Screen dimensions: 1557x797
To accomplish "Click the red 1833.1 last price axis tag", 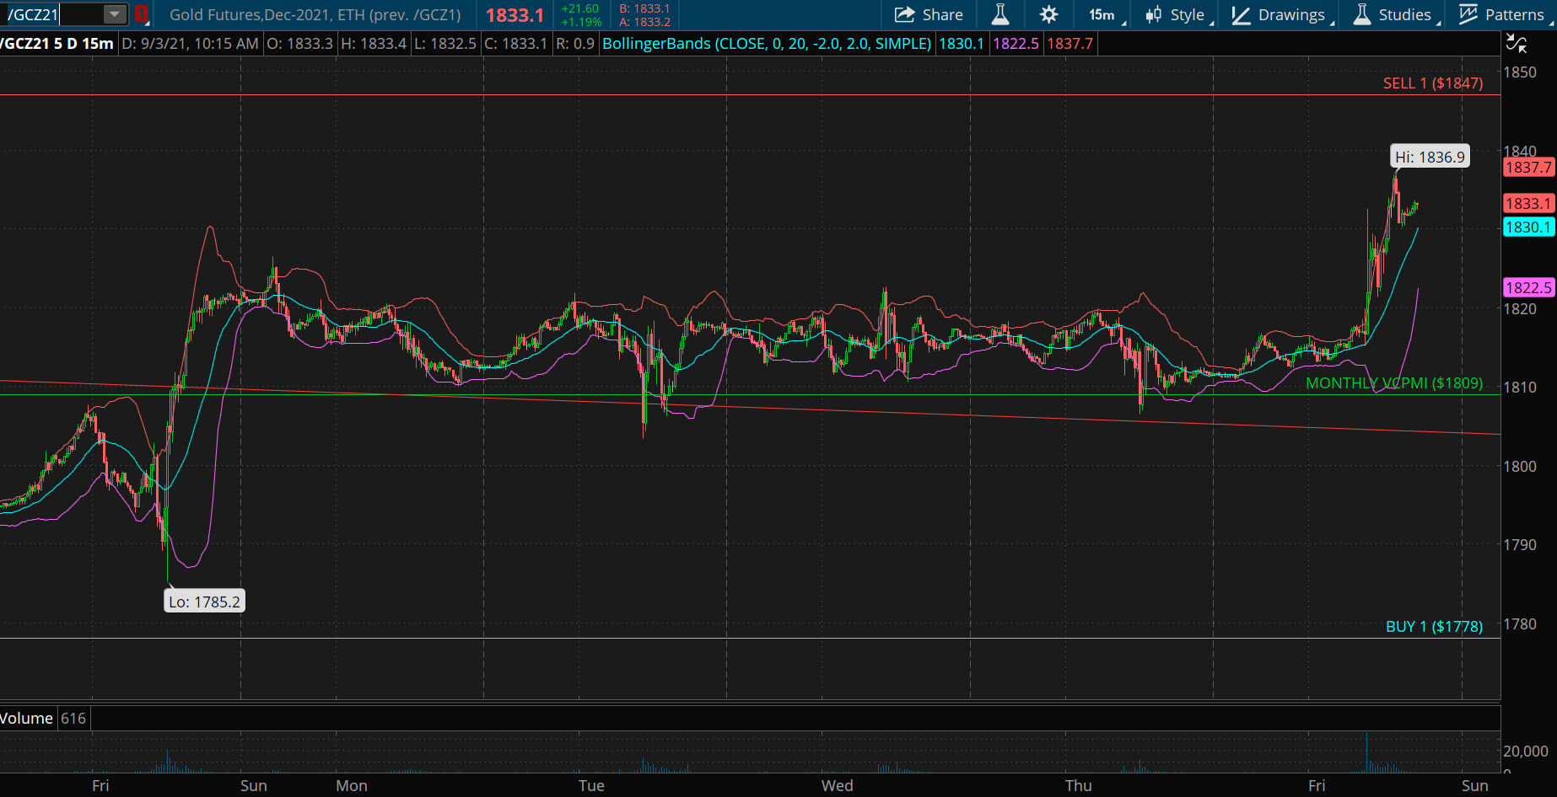I will point(1528,203).
